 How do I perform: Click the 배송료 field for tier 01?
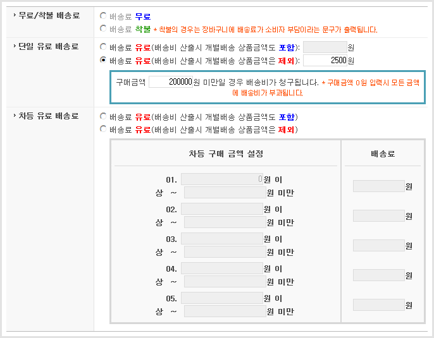(378, 186)
